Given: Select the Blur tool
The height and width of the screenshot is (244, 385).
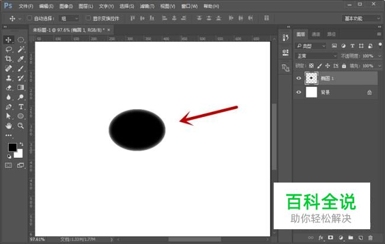Looking at the screenshot, I should tap(9, 97).
